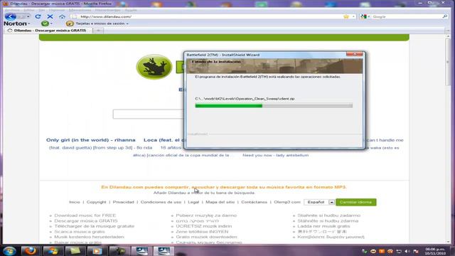The height and width of the screenshot is (256, 455).
Task: Open the Norton toolbar menu dropdown
Action: click(x=28, y=23)
